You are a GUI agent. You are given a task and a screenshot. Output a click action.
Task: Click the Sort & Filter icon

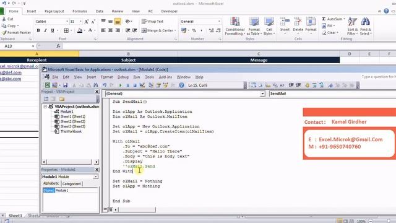click(352, 26)
